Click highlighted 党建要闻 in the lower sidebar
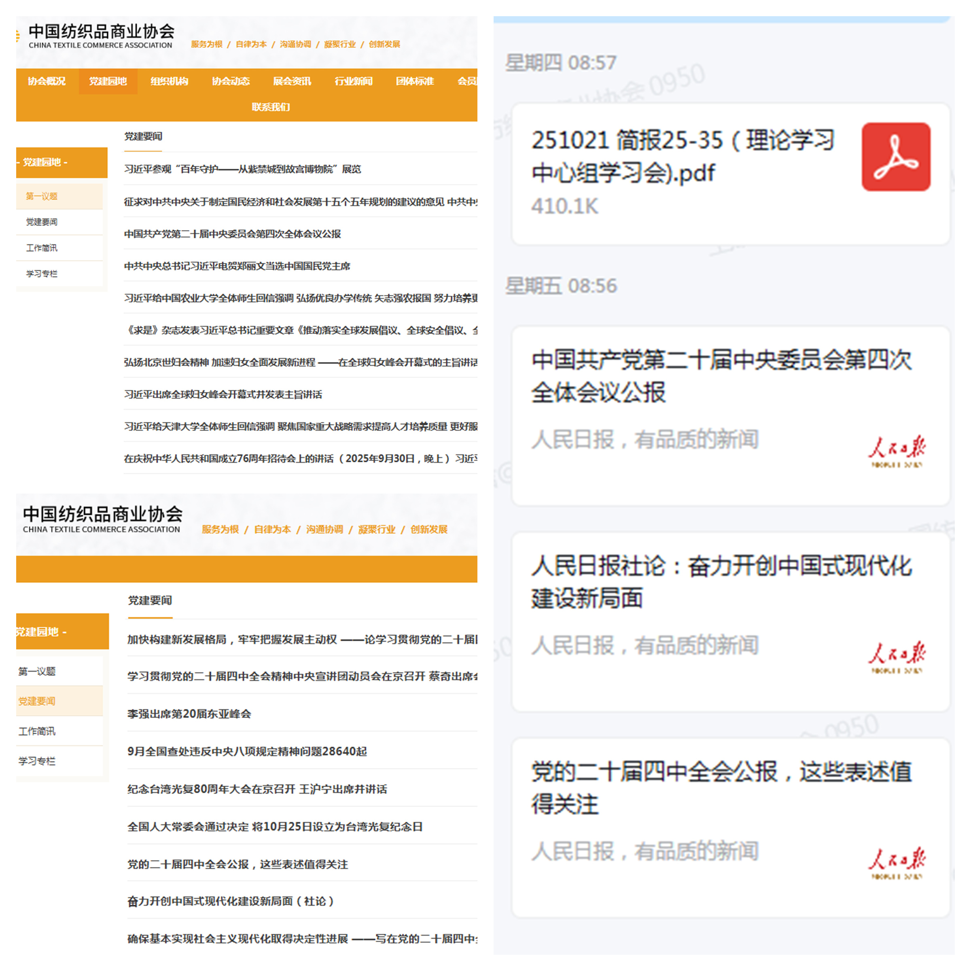Screen dimensions: 971x971 37,701
